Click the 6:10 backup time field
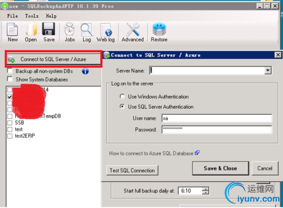283x208 pixels. pos(190,191)
